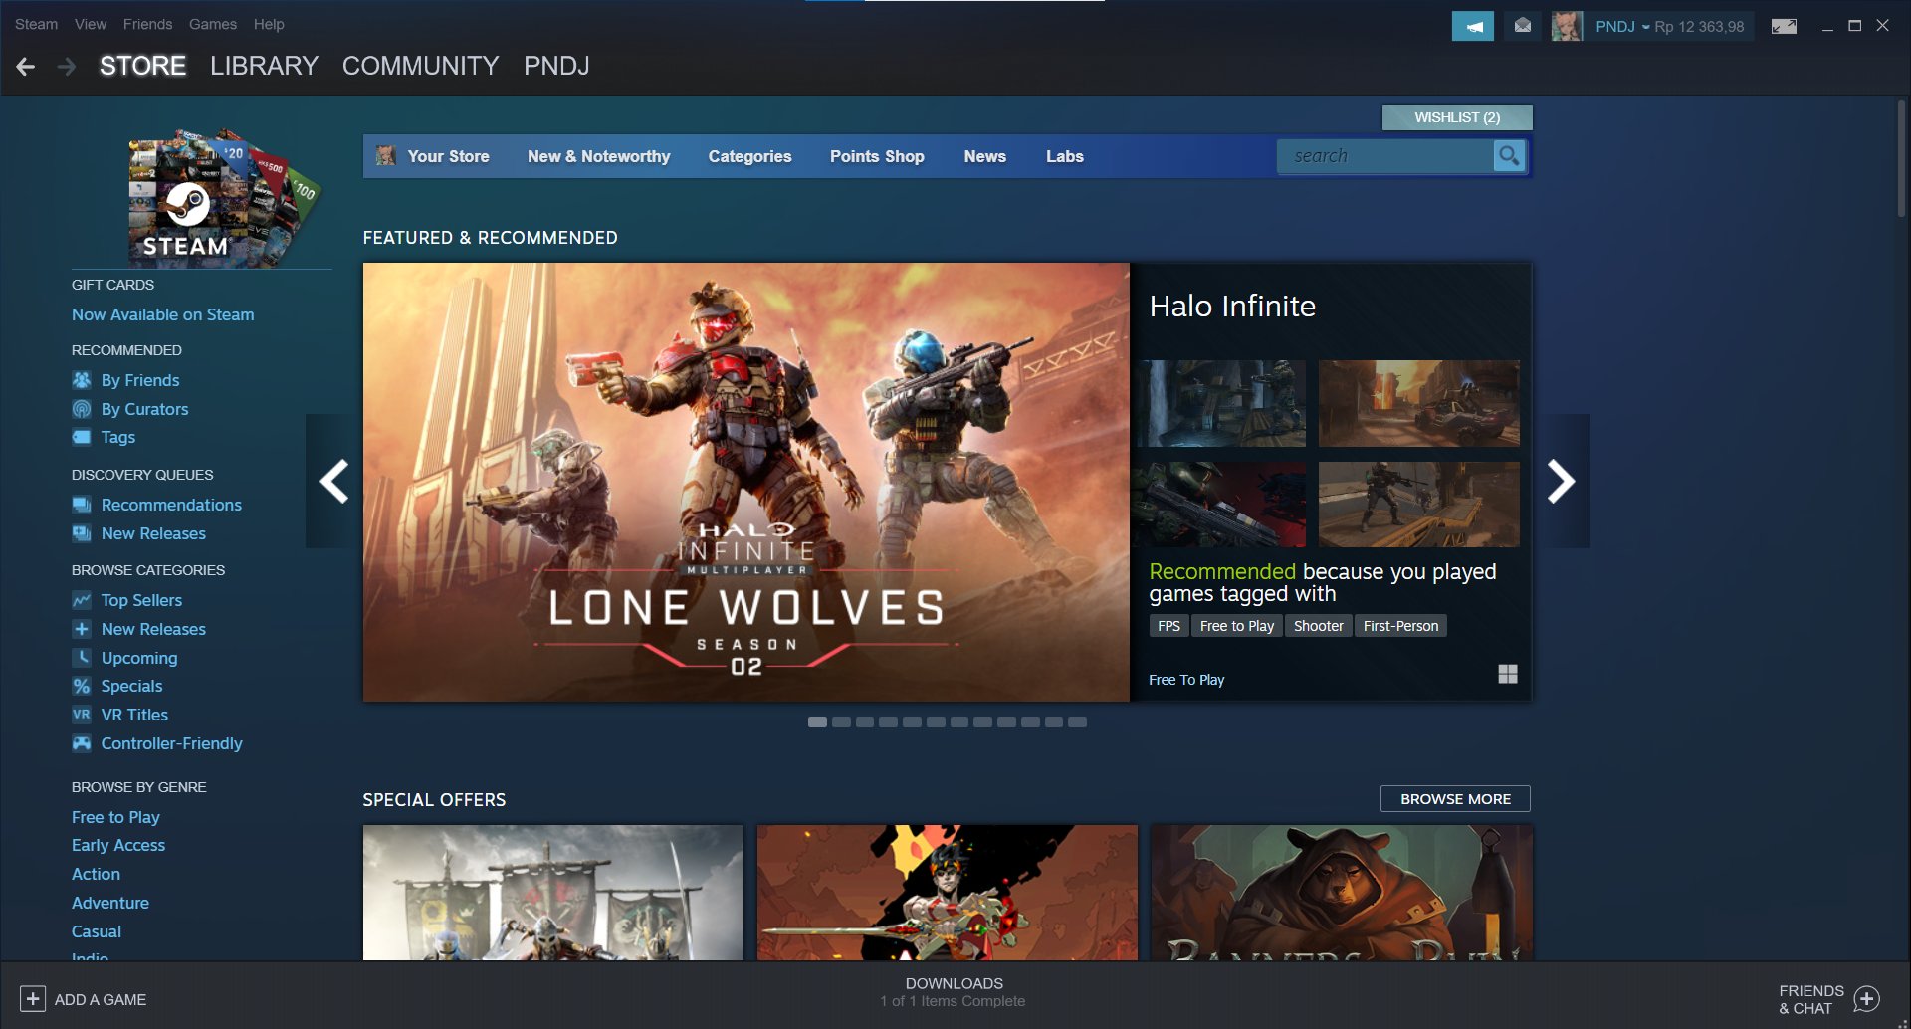
Task: Show next featured game carousel arrow
Action: click(x=1561, y=482)
